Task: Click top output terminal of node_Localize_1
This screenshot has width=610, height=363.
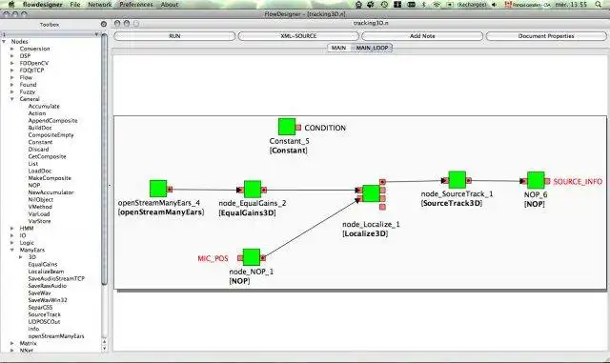Action: [382, 182]
